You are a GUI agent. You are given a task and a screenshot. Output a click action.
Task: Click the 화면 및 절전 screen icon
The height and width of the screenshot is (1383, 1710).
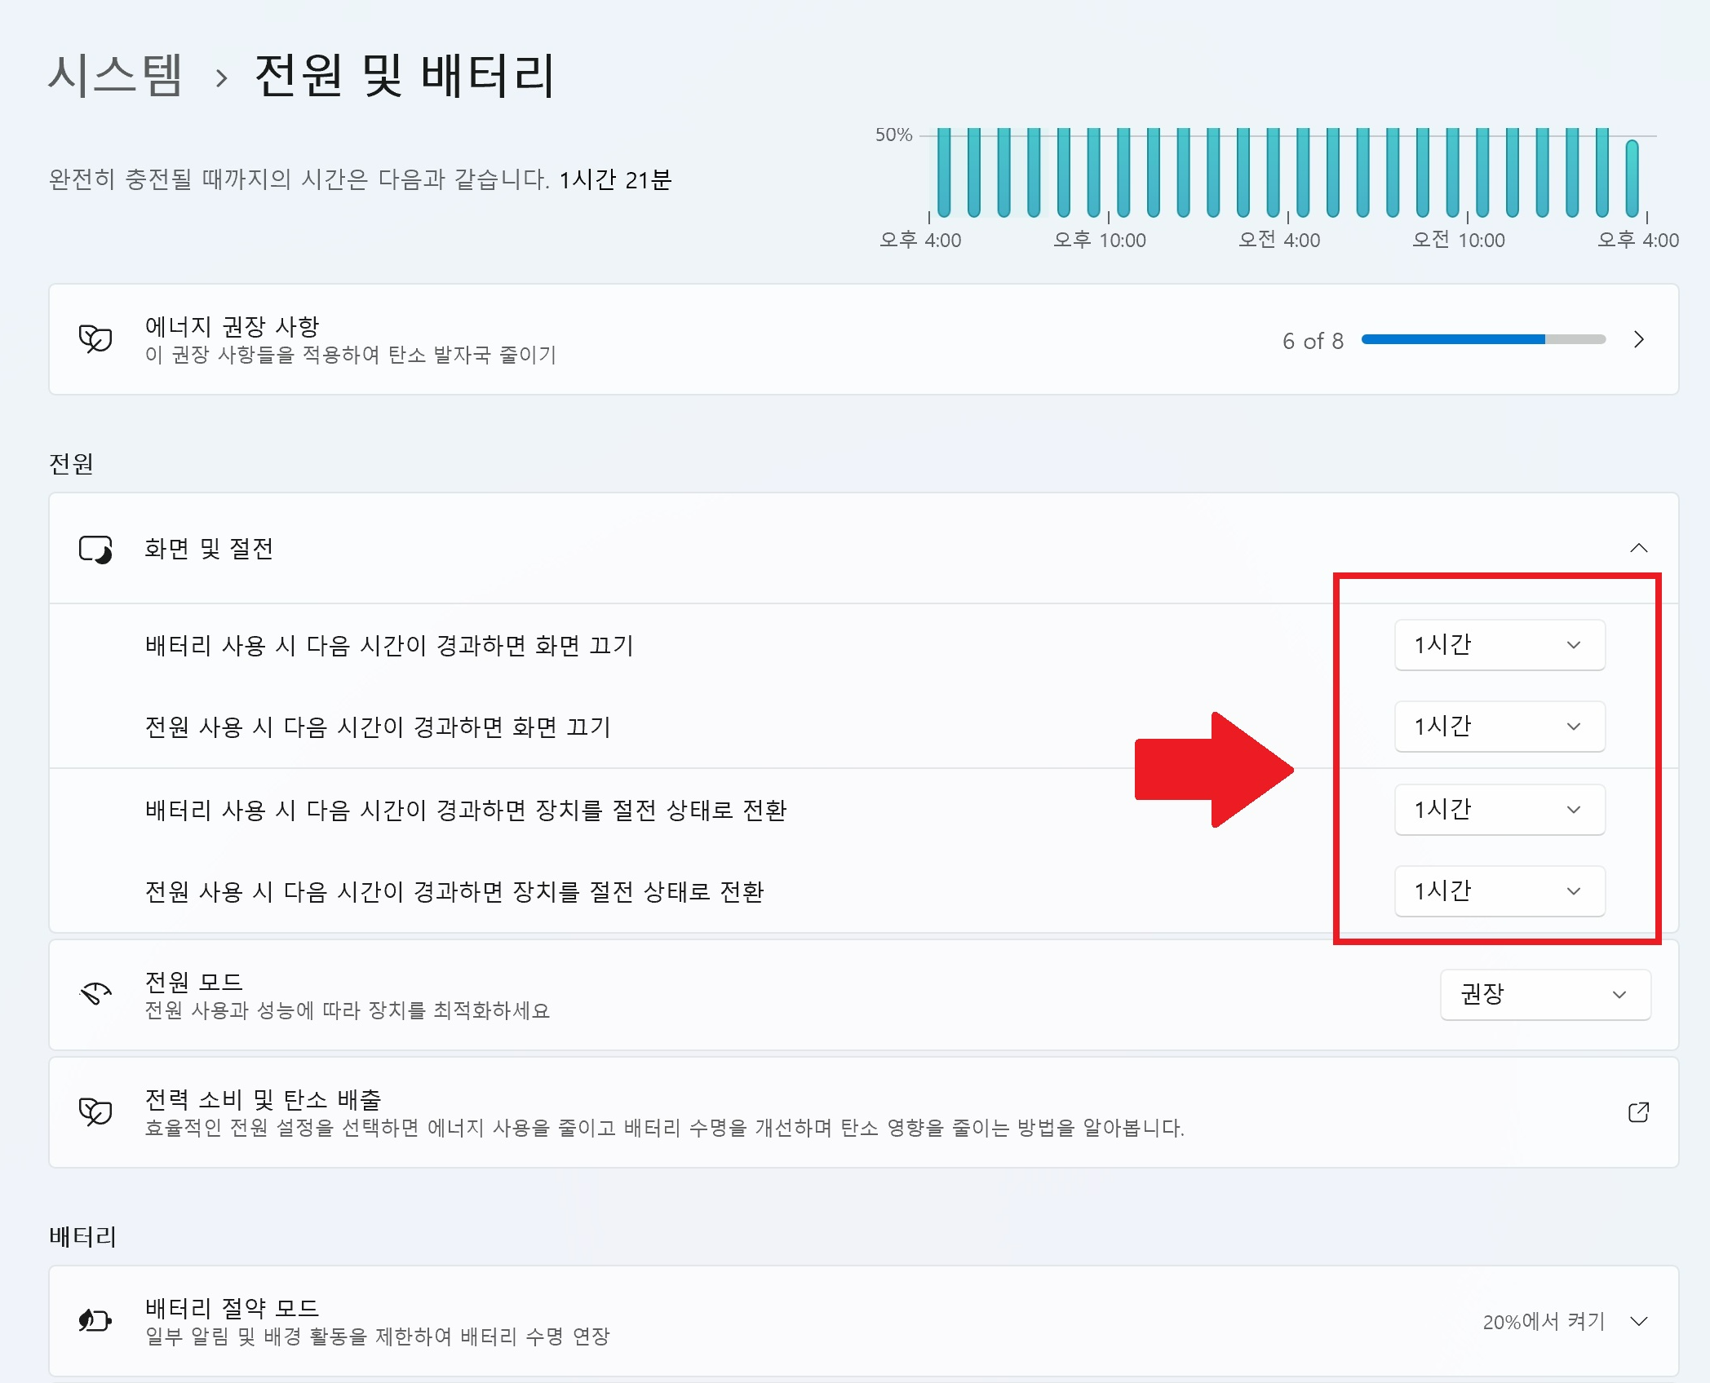(95, 548)
